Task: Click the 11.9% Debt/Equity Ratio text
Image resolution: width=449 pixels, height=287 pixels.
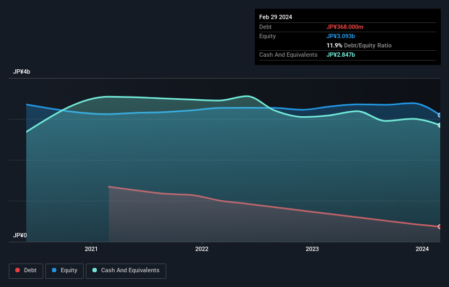Action: coord(359,45)
